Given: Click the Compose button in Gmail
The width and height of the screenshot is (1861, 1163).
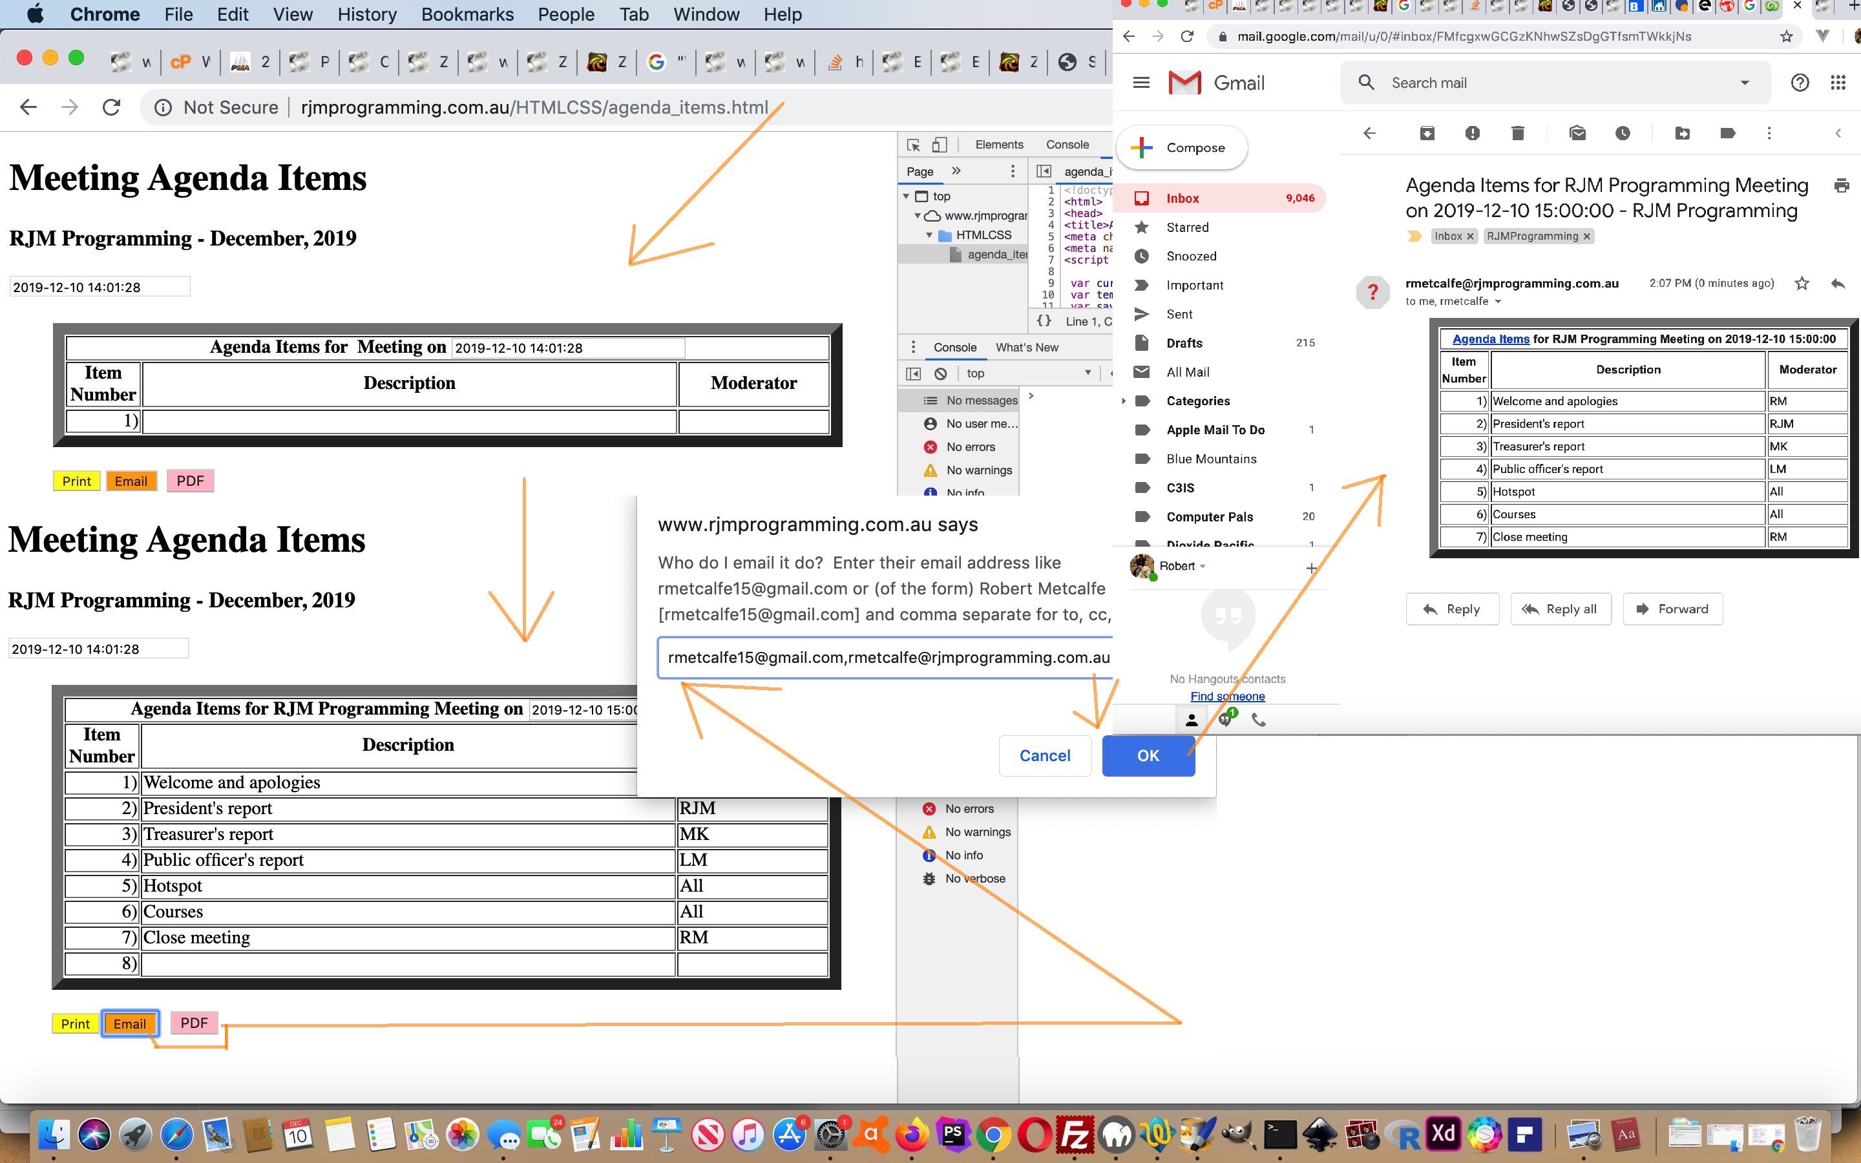Looking at the screenshot, I should (1183, 147).
